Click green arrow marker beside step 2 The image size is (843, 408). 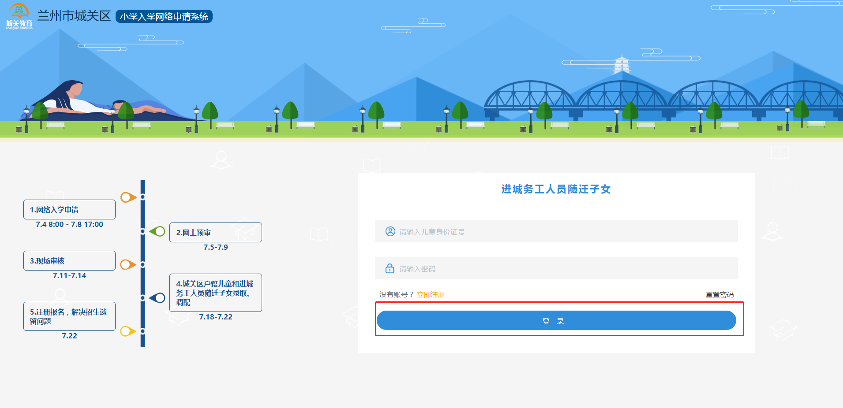[x=157, y=231]
